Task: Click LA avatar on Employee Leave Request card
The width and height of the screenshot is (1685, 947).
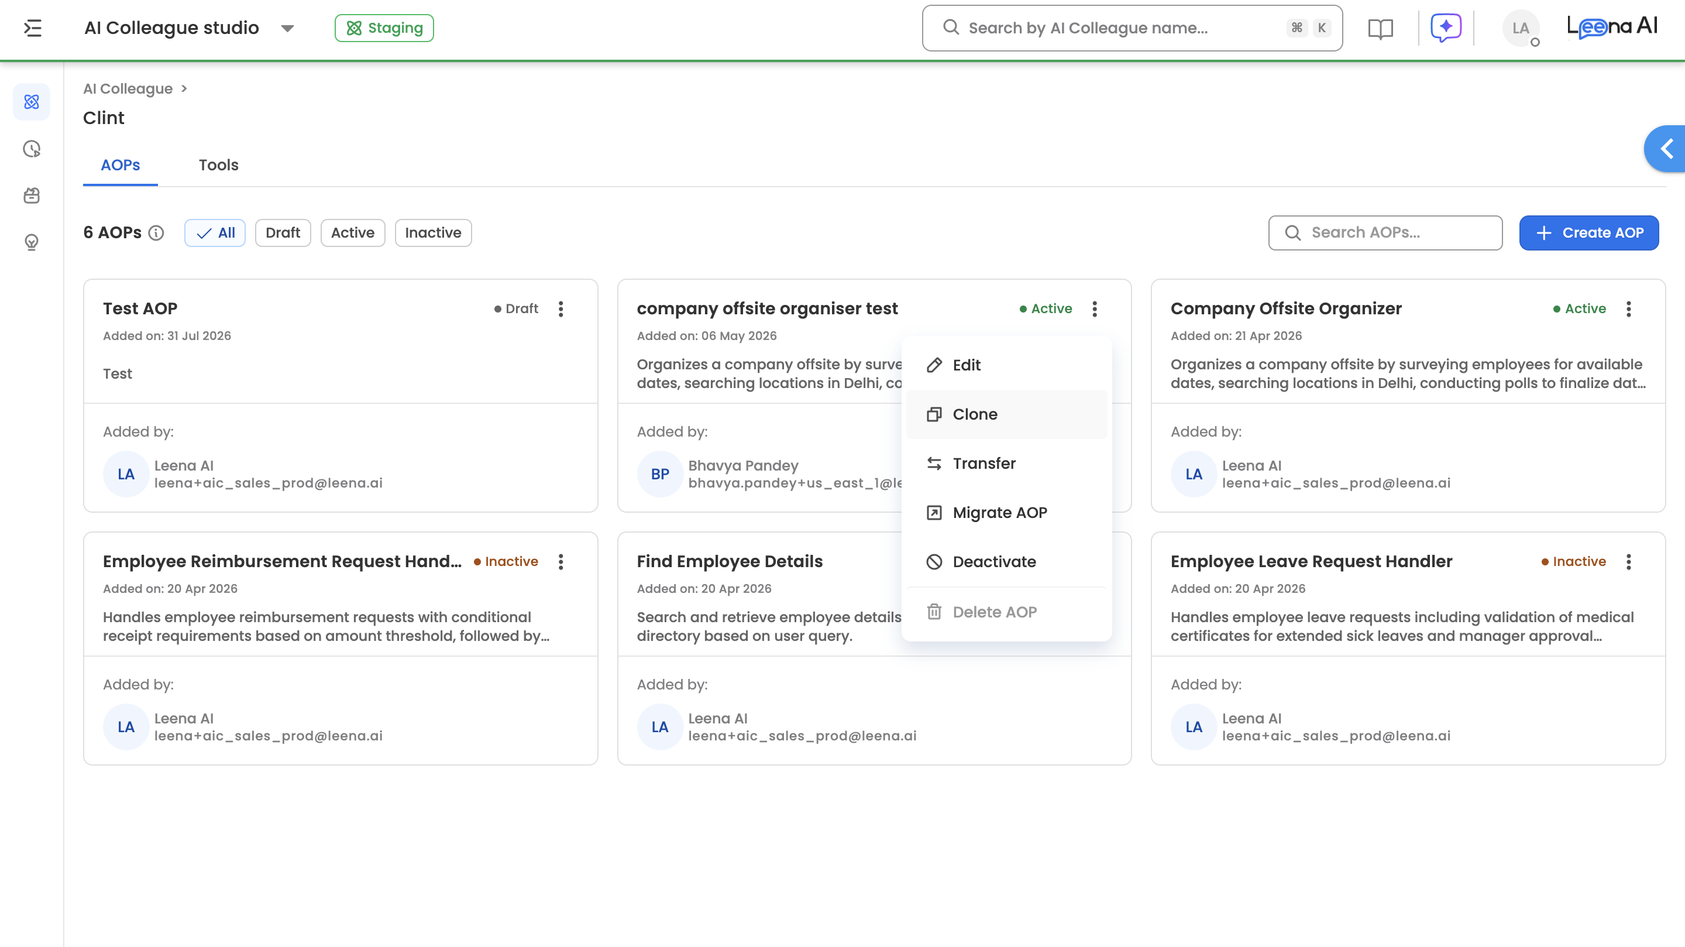Action: (x=1193, y=727)
